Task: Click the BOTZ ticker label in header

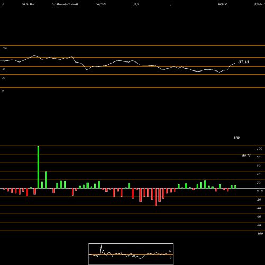Action: pyautogui.click(x=223, y=4)
